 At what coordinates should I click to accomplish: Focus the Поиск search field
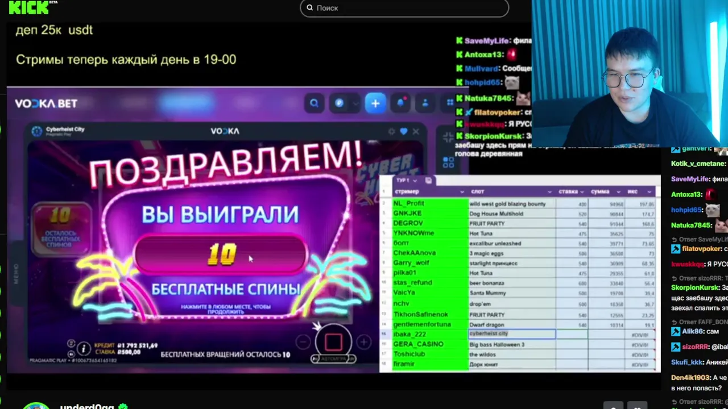tap(404, 8)
